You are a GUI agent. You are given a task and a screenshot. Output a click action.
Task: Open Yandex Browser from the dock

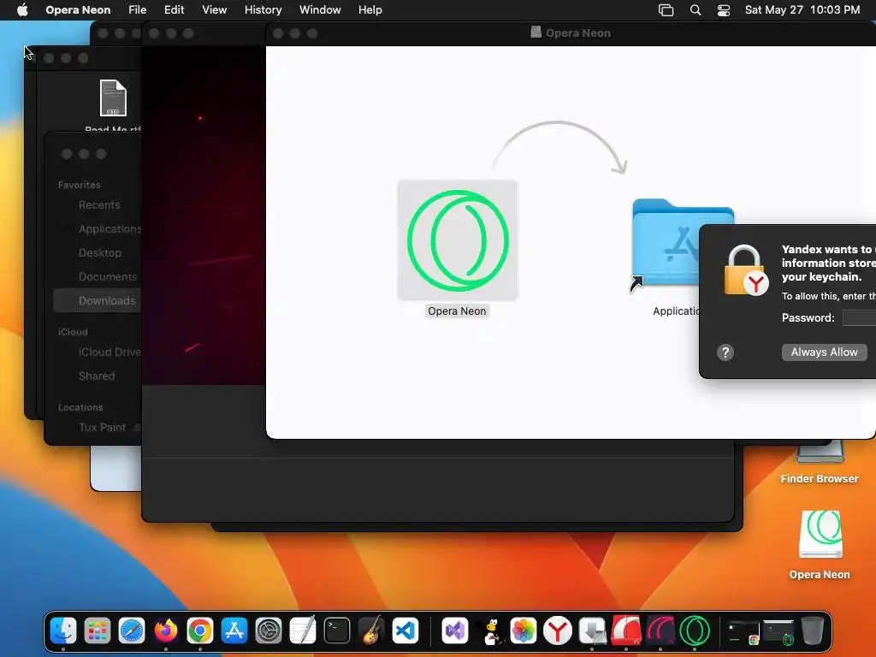pyautogui.click(x=558, y=630)
